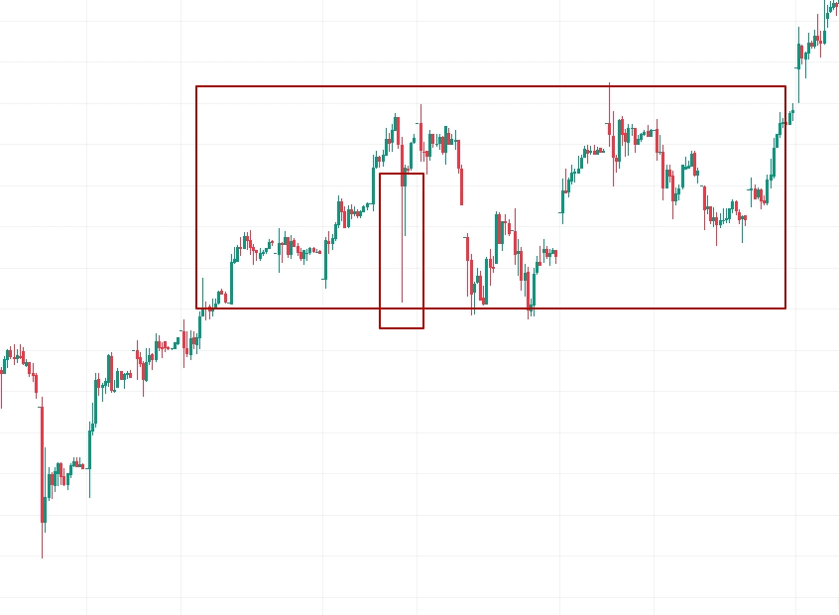Click the large rectangle's top-right corner

(x=785, y=86)
